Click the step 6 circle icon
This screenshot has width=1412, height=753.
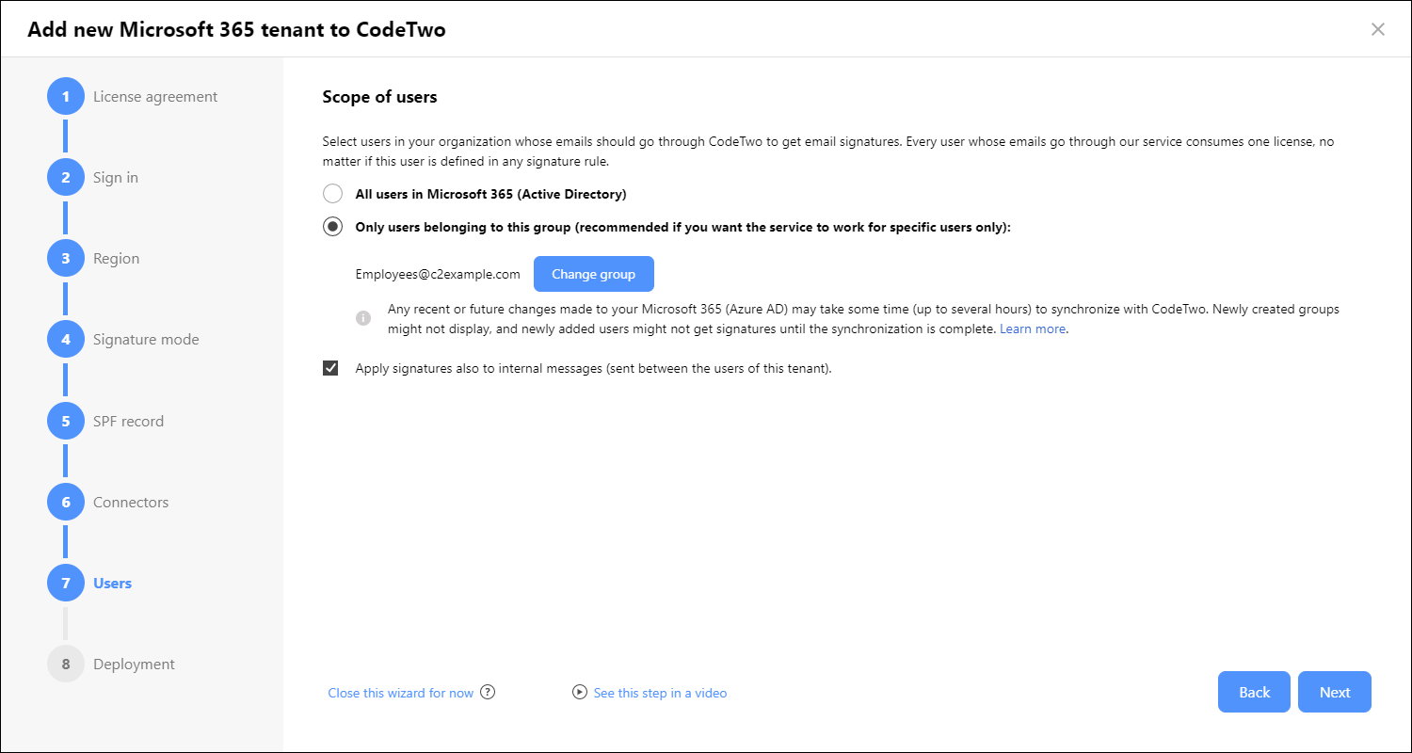(x=66, y=502)
